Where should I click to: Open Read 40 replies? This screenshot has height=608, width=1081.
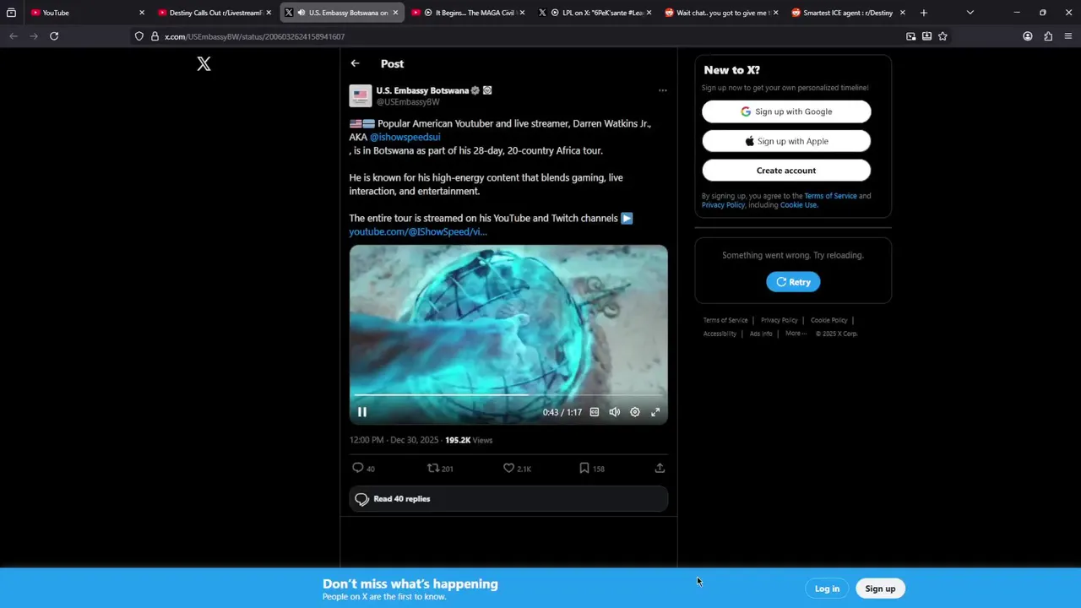508,499
